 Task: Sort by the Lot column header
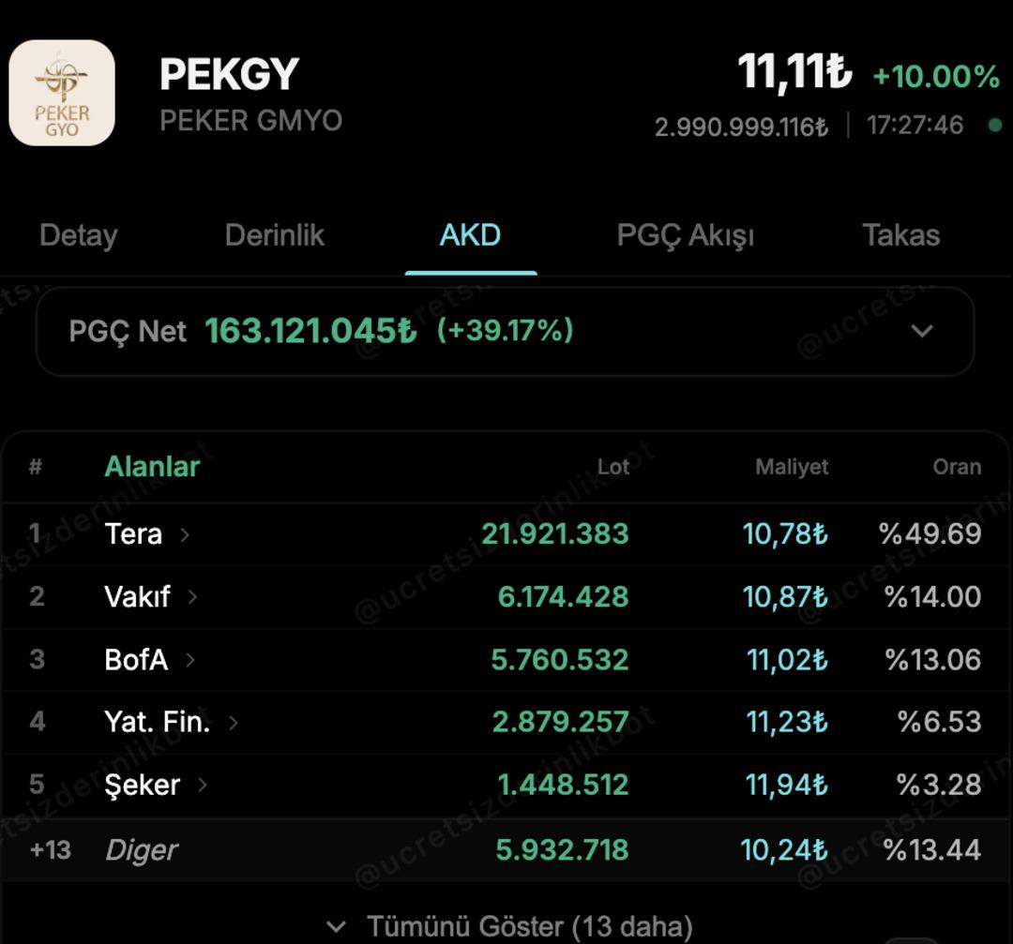(x=613, y=467)
